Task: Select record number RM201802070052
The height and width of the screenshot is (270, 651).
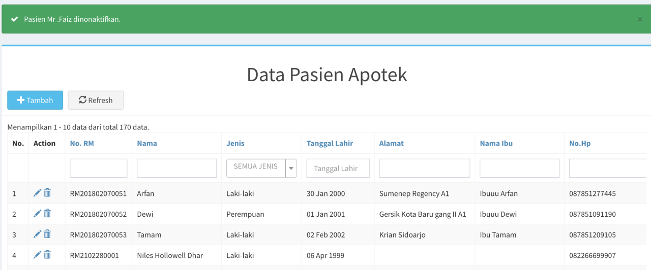Action: (x=98, y=214)
